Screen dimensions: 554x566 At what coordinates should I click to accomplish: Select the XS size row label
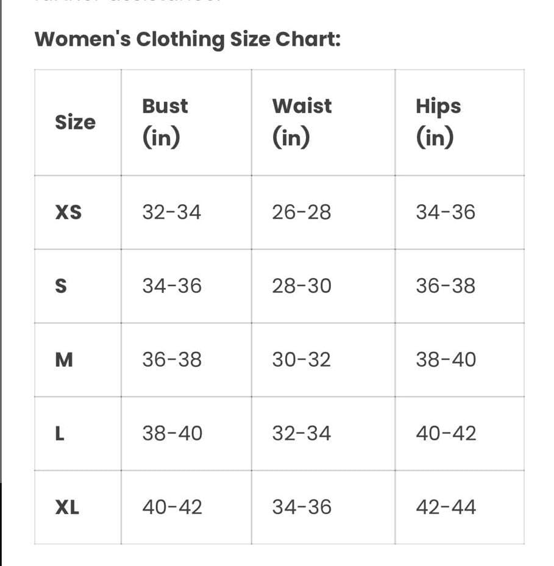pos(68,213)
